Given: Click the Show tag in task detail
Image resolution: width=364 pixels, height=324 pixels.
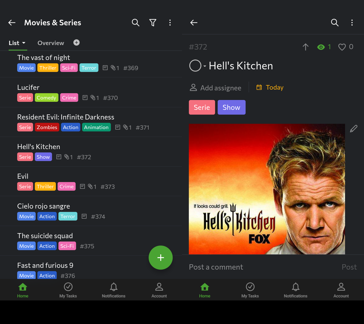Looking at the screenshot, I should (x=232, y=107).
